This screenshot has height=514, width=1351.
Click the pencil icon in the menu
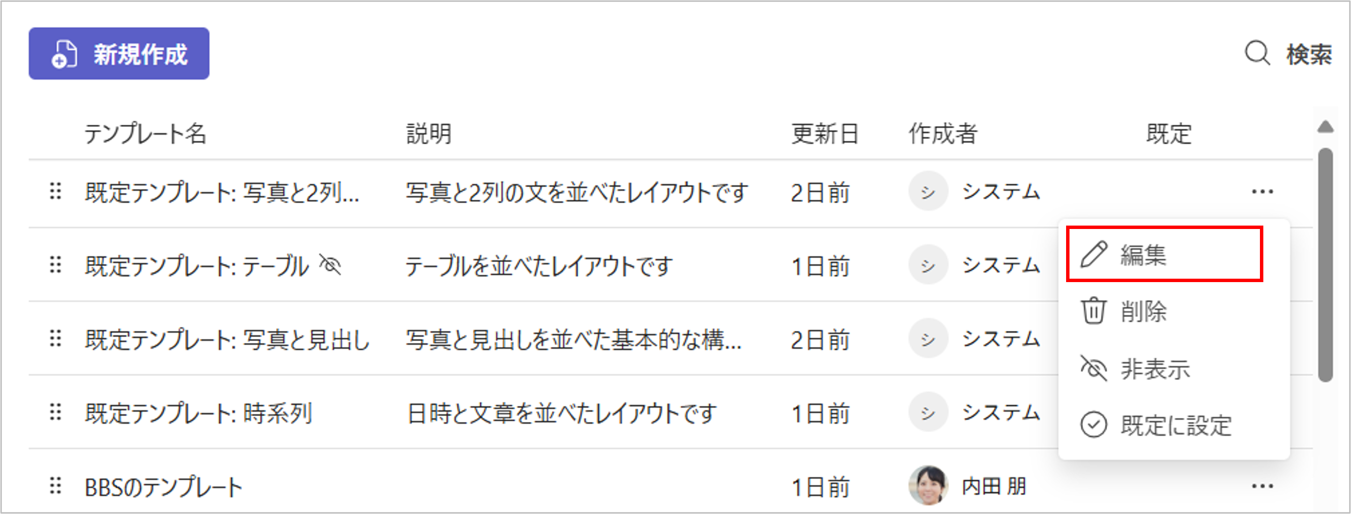[x=1093, y=254]
